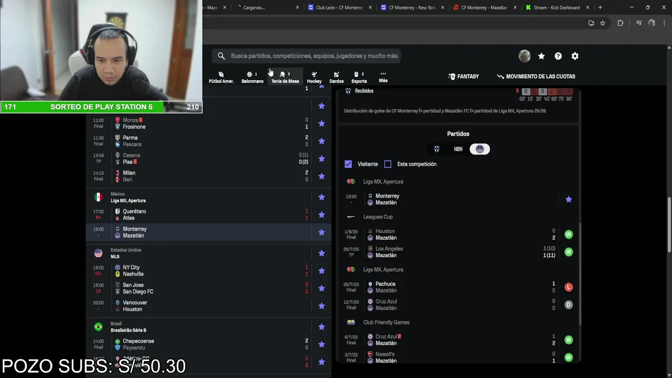Open Club Friendly Games competition in Partidos panel
This screenshot has width=672, height=378.
click(386, 322)
